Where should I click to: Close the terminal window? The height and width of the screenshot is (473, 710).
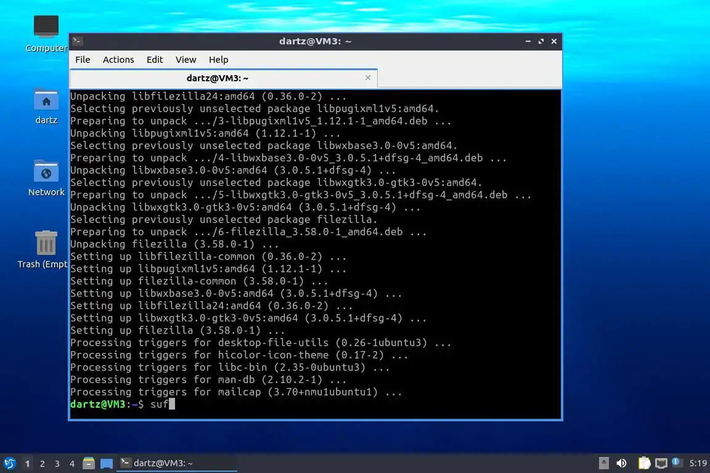pyautogui.click(x=554, y=41)
